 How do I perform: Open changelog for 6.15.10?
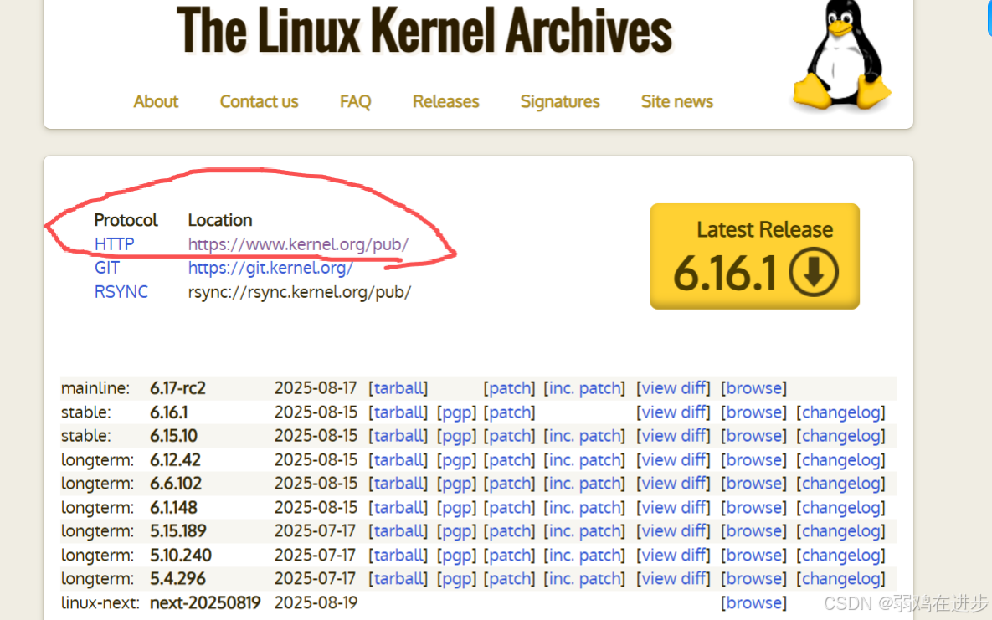coord(840,436)
